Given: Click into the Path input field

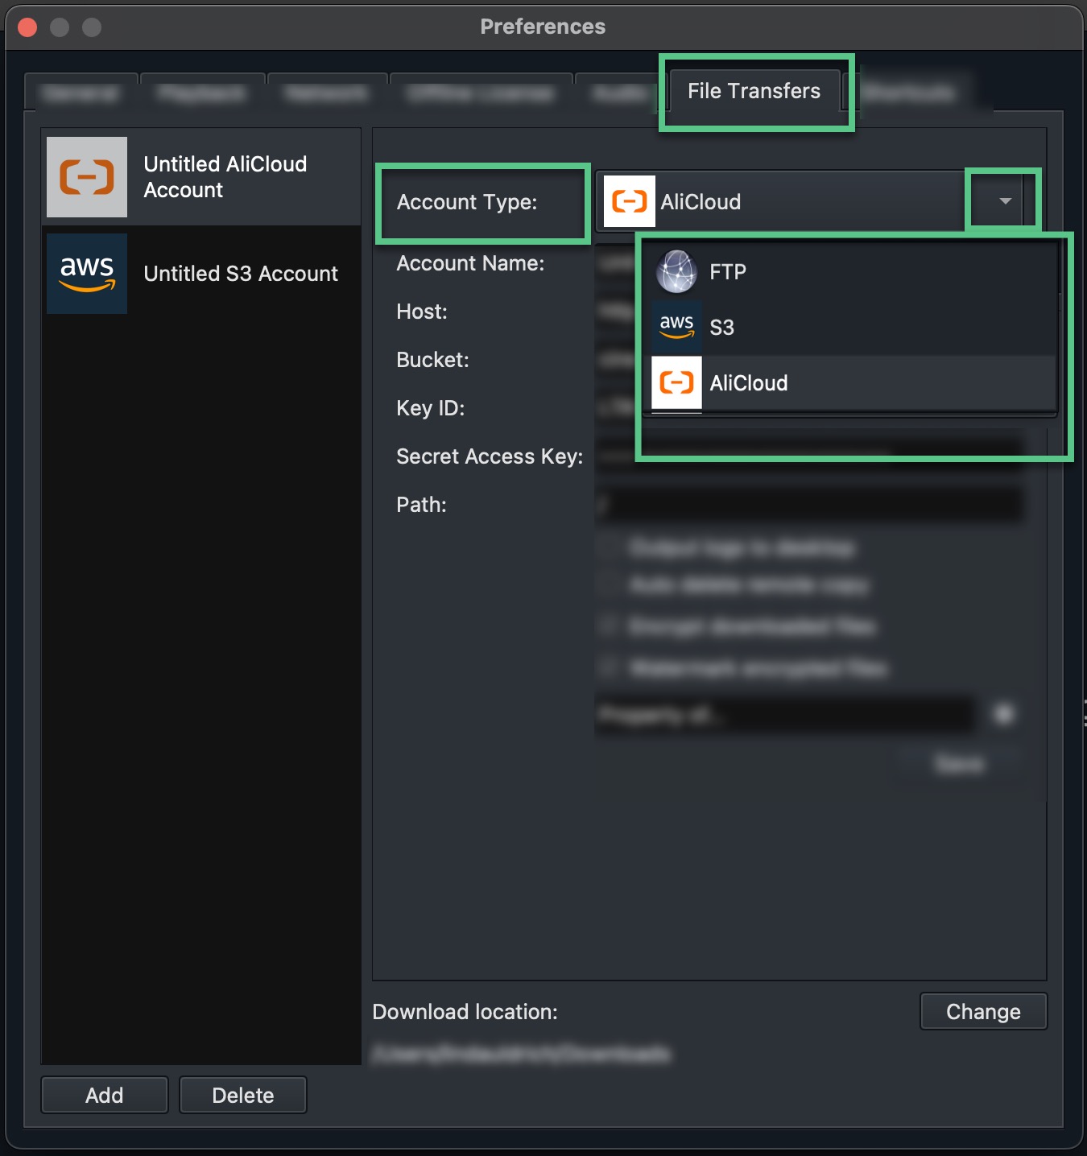Looking at the screenshot, I should (x=809, y=505).
